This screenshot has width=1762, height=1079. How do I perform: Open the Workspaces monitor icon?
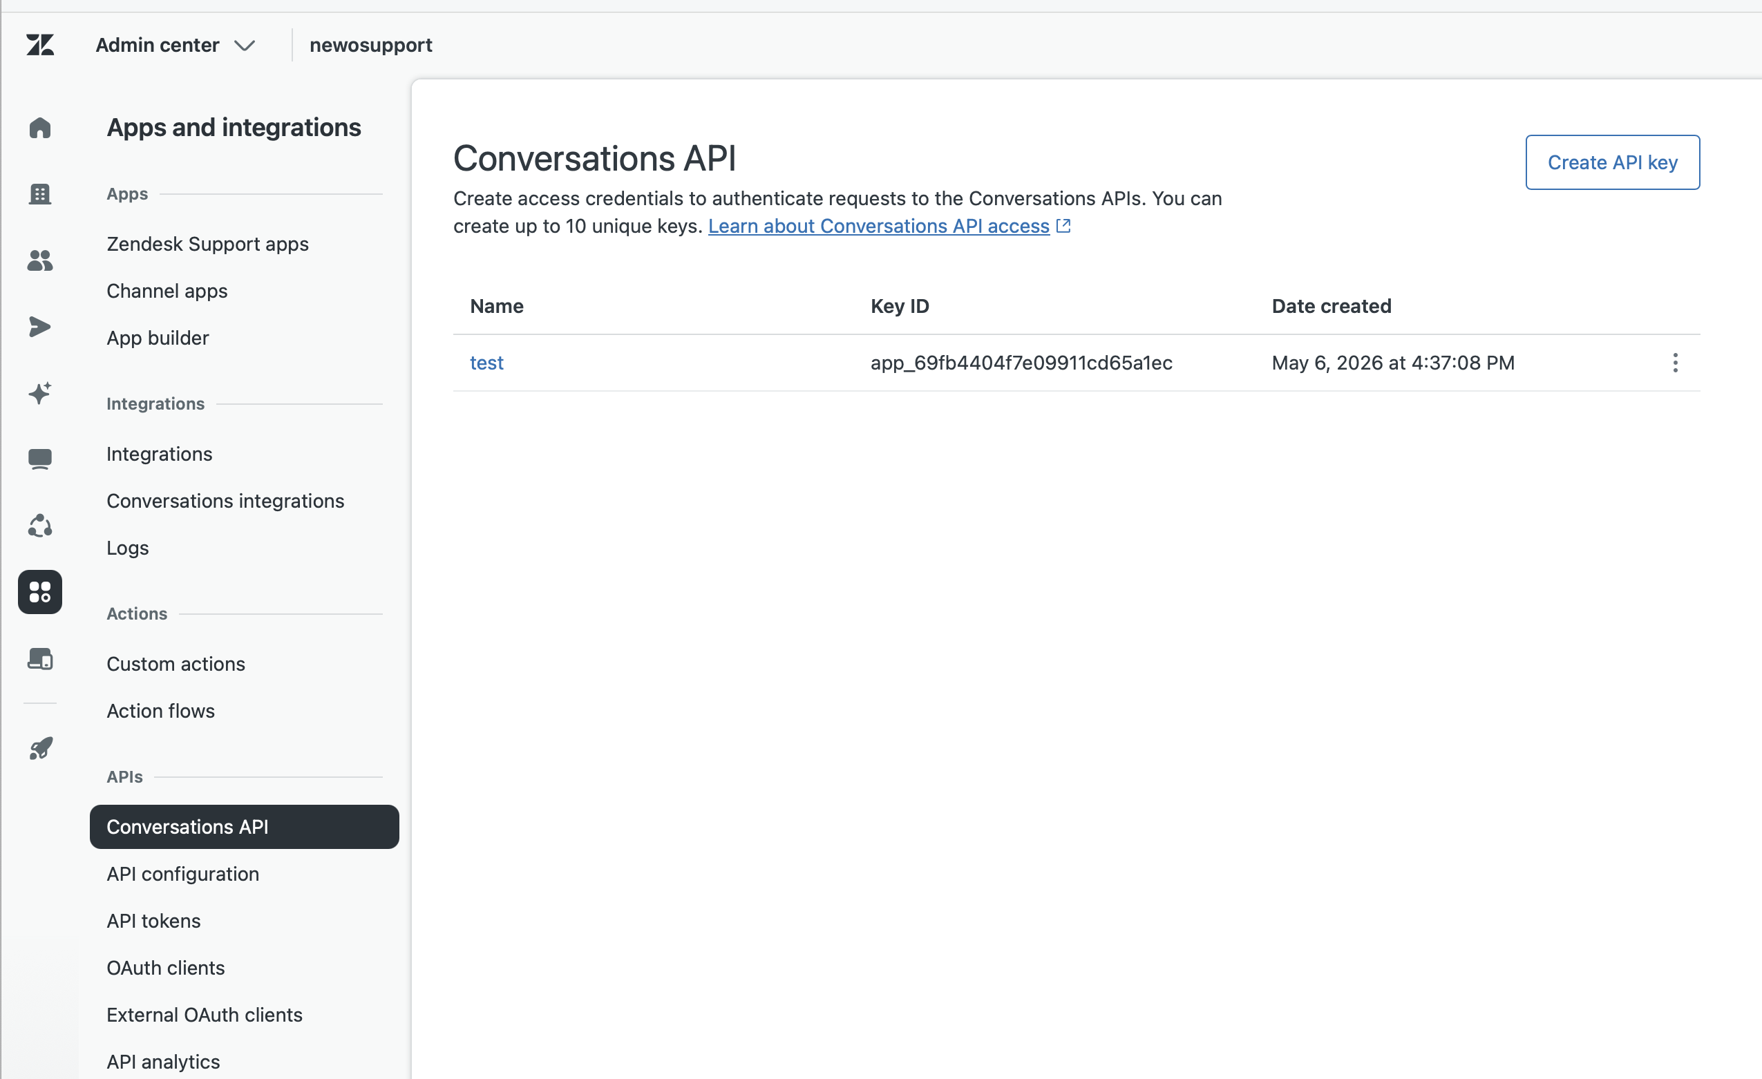coord(40,459)
